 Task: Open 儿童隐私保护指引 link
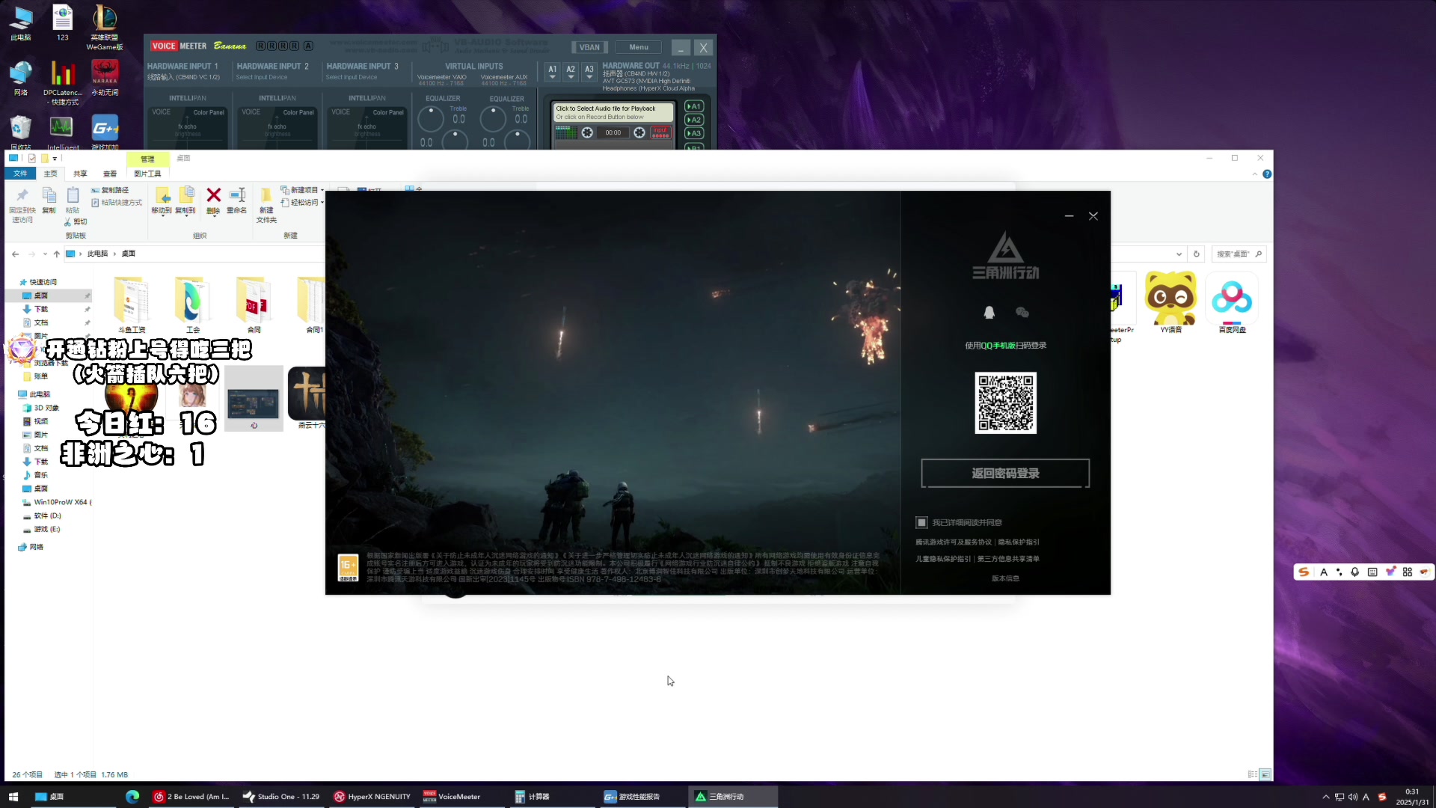click(x=943, y=559)
